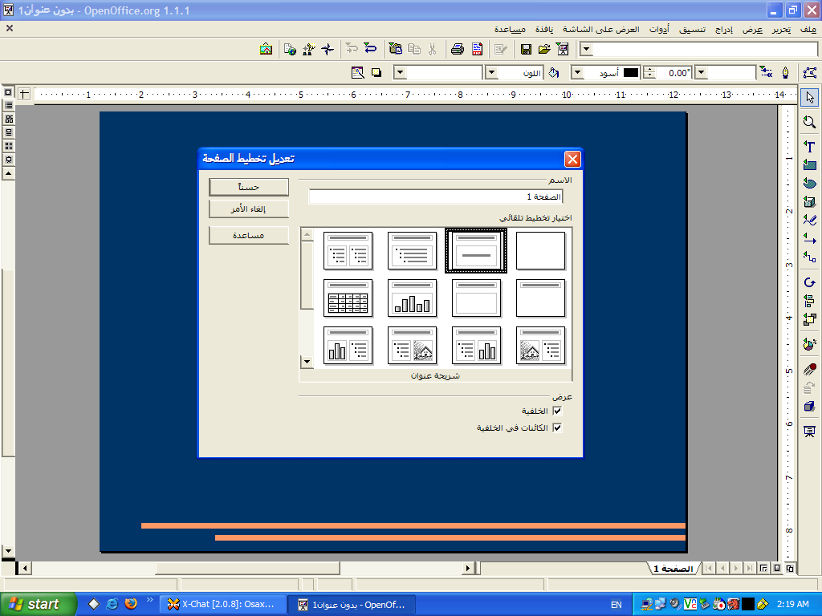
Task: Click the black line color swatch
Action: 631,73
